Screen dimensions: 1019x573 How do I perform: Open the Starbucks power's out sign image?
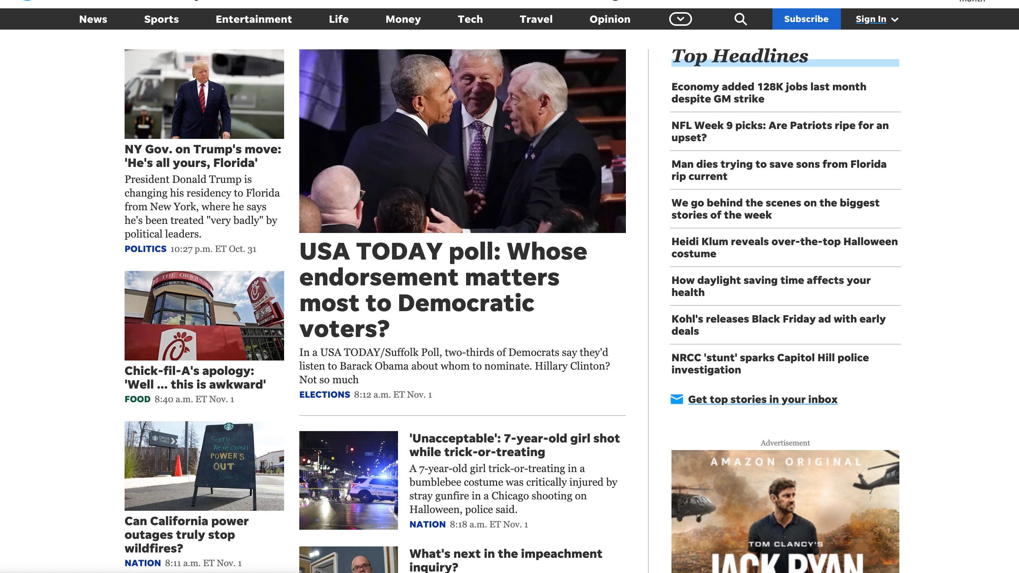(204, 466)
